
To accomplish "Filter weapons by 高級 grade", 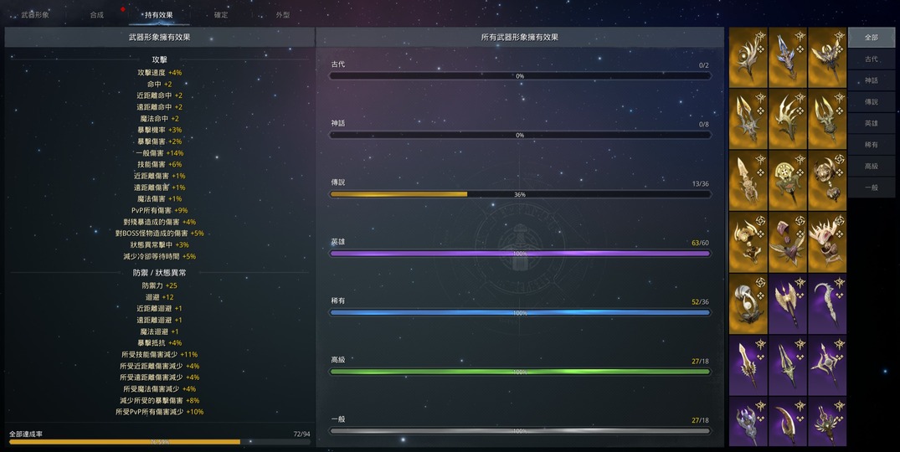I will pyautogui.click(x=872, y=166).
